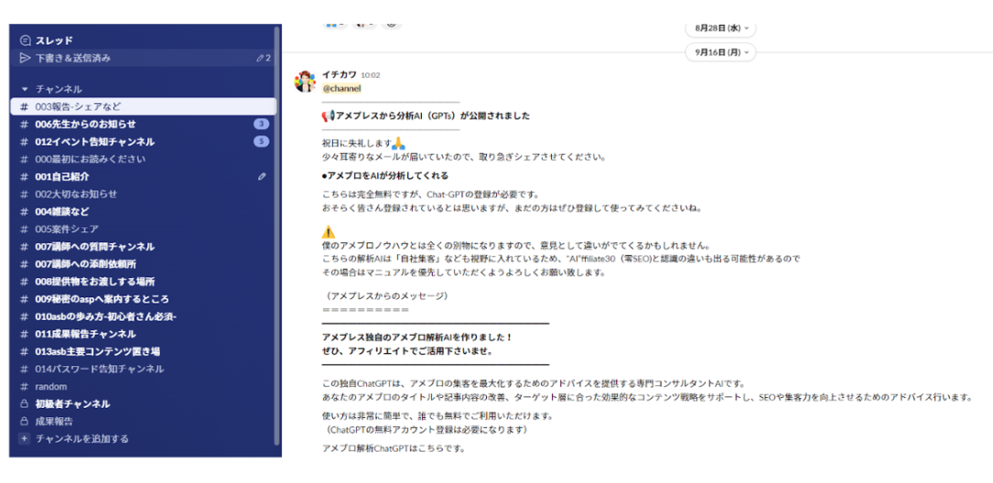Image resolution: width=993 pixels, height=483 pixels.
Task: Open the 010asbの歩み方-初心者さん必須- channel
Action: point(143,317)
